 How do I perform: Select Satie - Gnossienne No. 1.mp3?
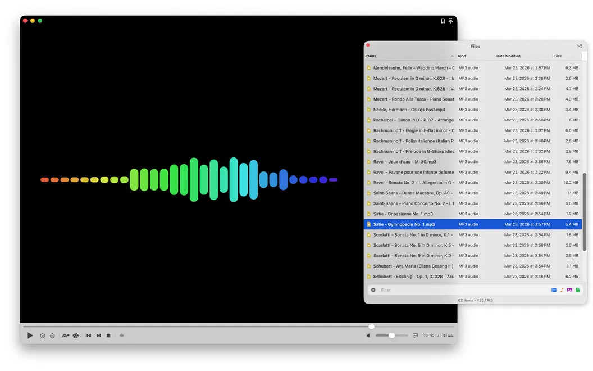point(473,214)
